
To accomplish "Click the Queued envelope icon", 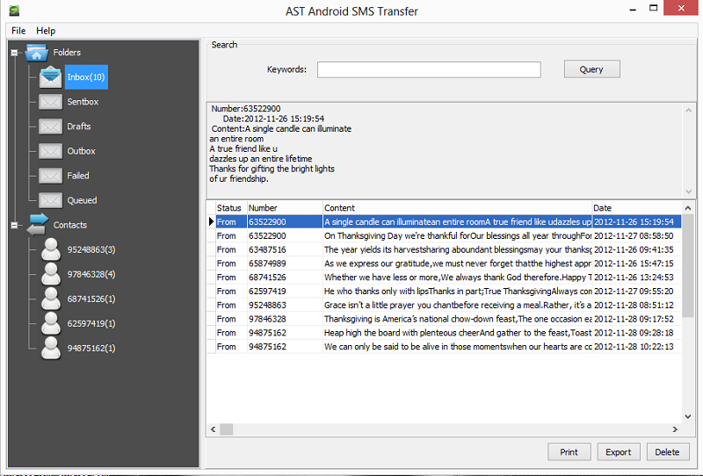I will pyautogui.click(x=50, y=200).
